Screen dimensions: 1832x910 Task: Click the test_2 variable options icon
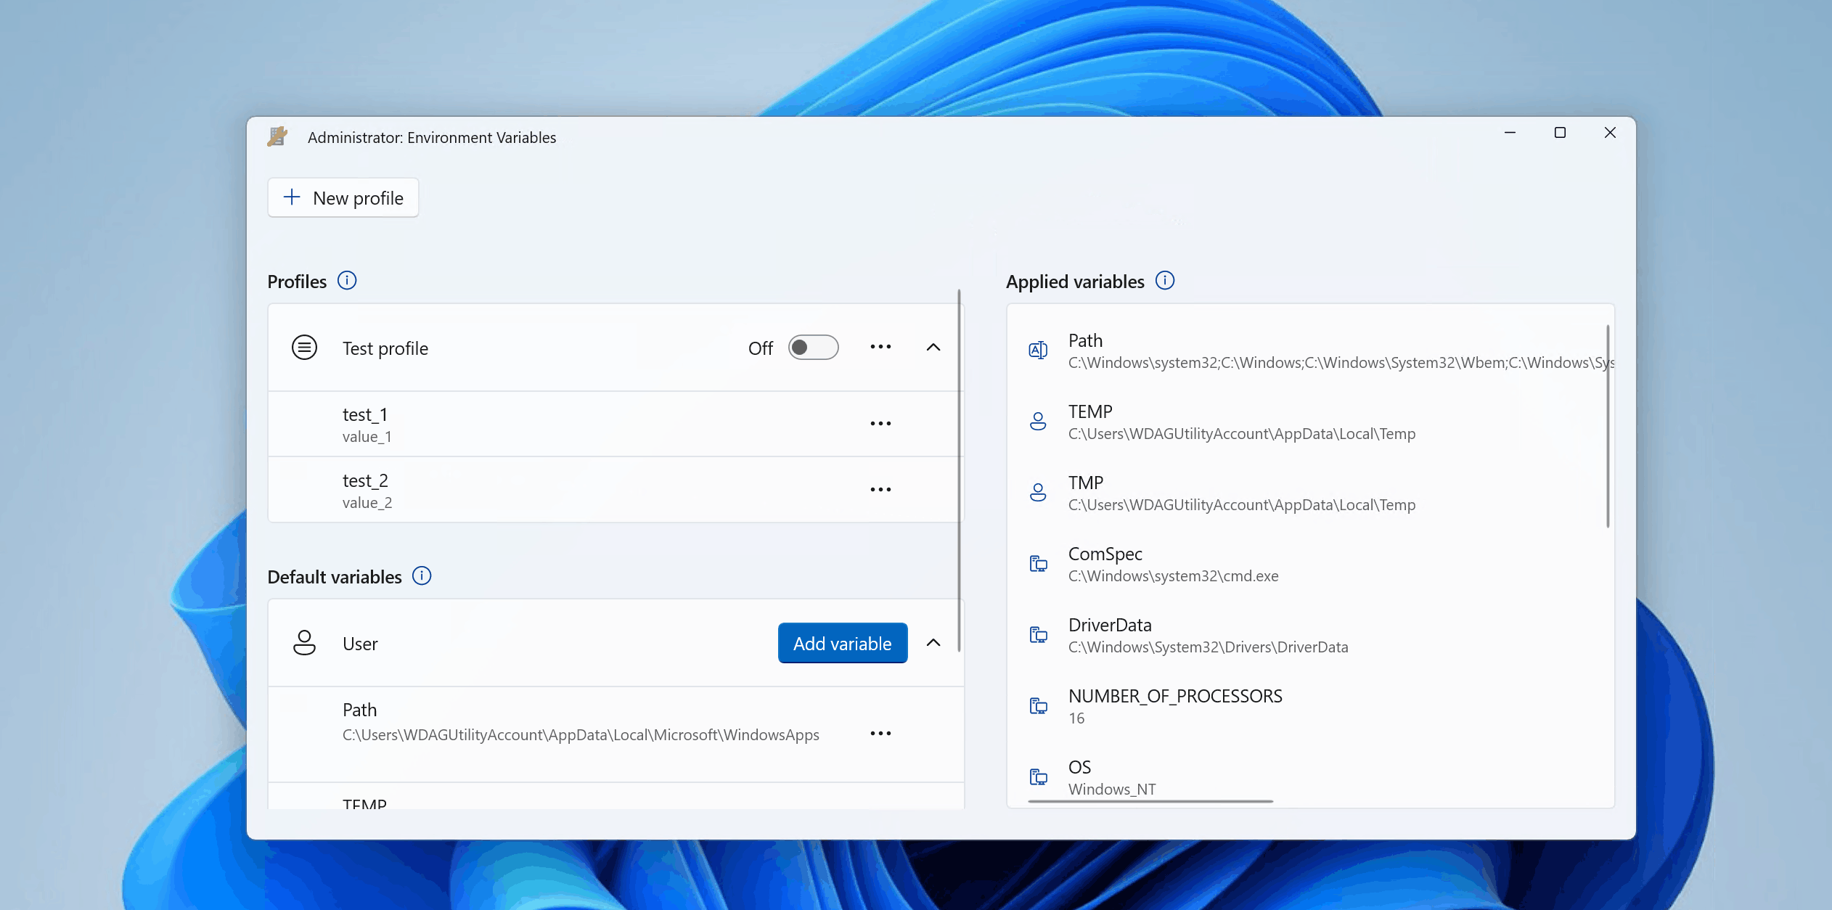click(880, 489)
